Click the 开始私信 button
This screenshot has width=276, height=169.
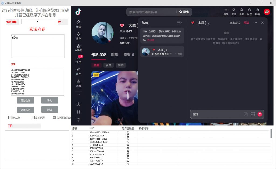pos(26,100)
